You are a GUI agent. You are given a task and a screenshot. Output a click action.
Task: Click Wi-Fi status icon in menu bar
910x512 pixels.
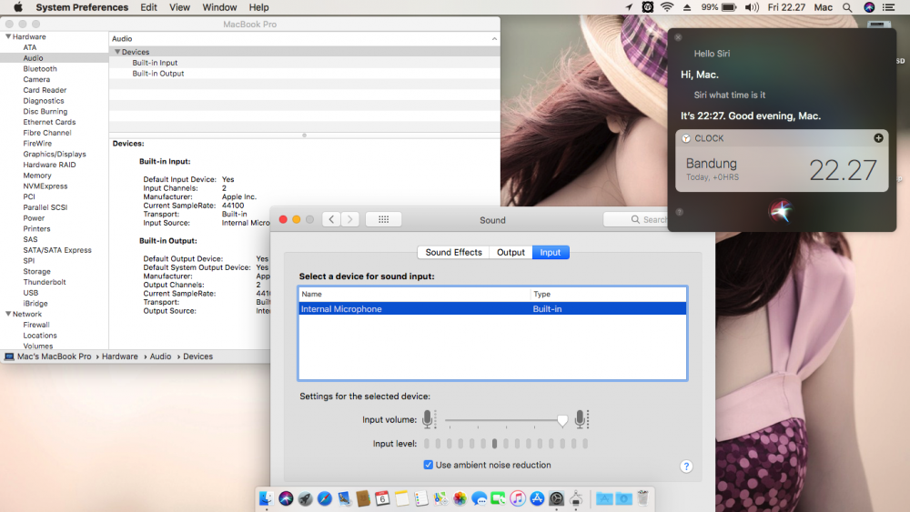point(667,7)
